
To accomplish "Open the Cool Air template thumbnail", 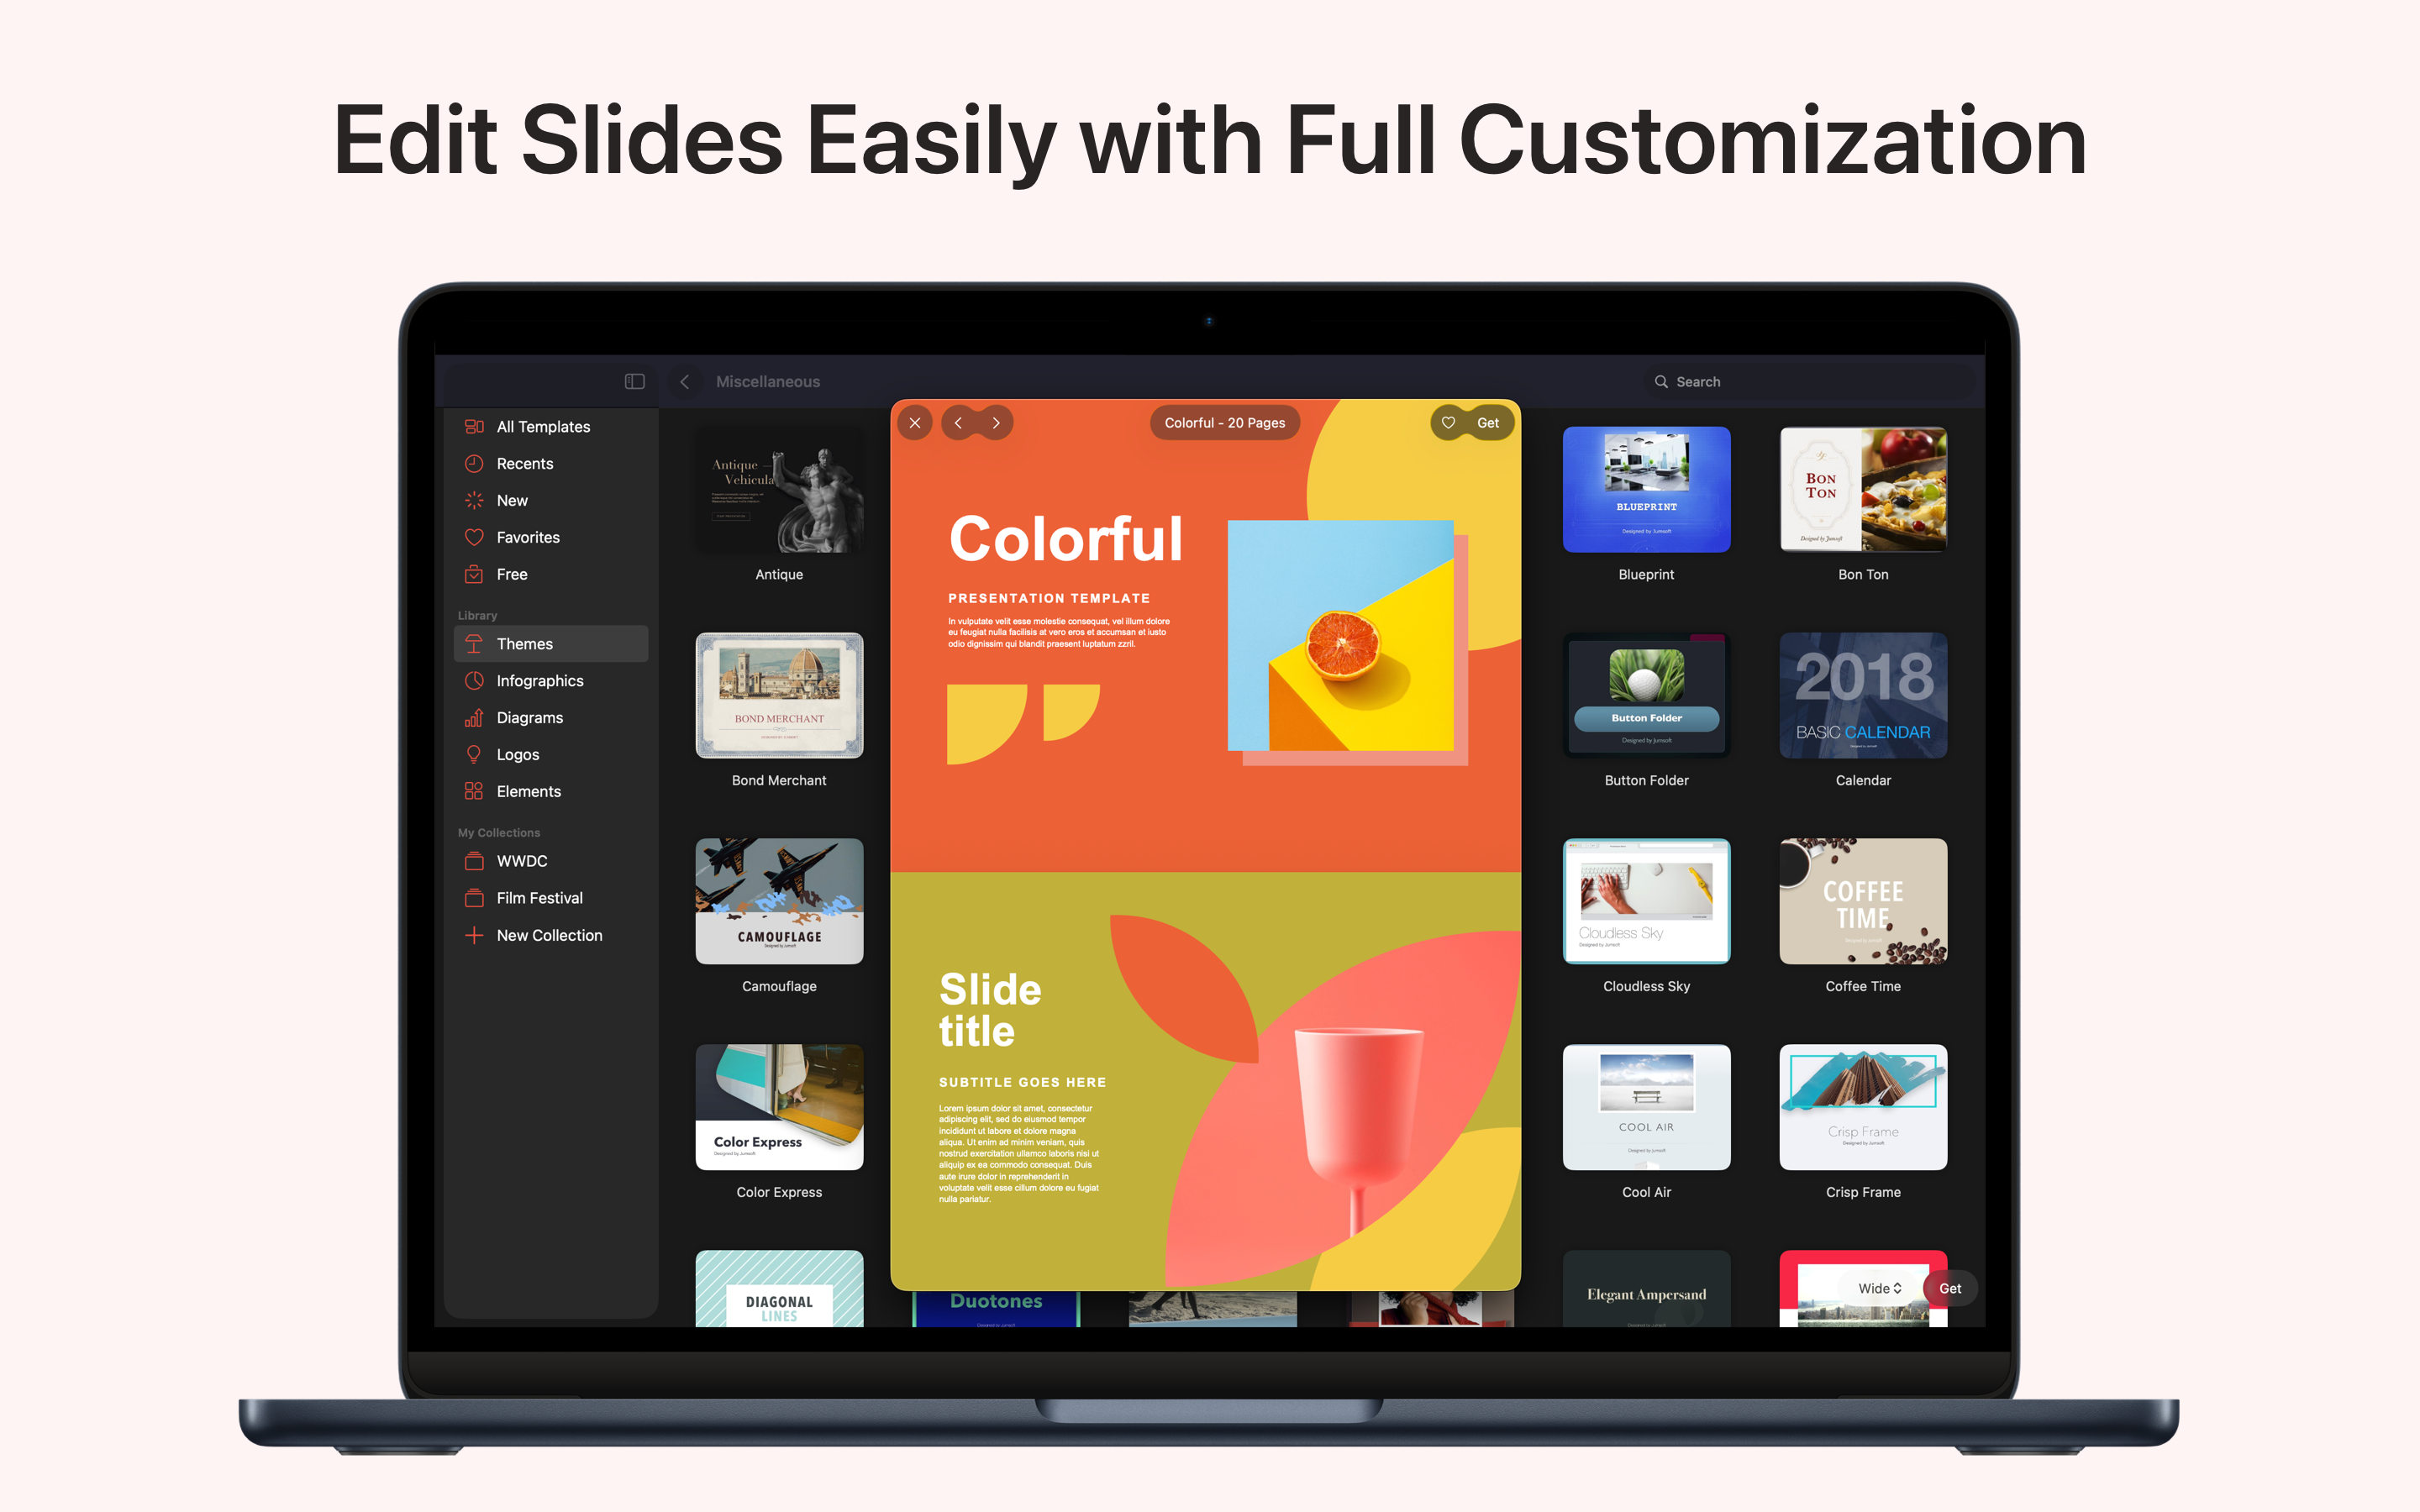I will click(1646, 1108).
